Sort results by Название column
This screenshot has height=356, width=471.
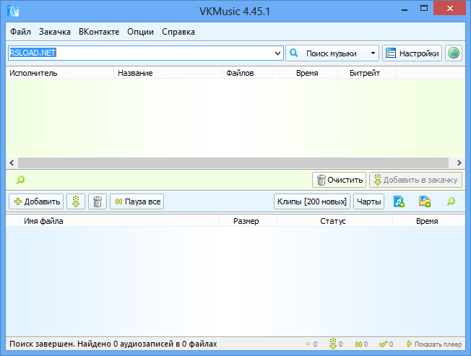click(x=168, y=73)
